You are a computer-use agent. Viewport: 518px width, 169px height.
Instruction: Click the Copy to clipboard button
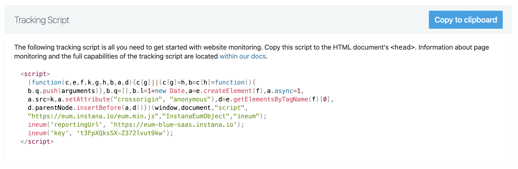(466, 20)
